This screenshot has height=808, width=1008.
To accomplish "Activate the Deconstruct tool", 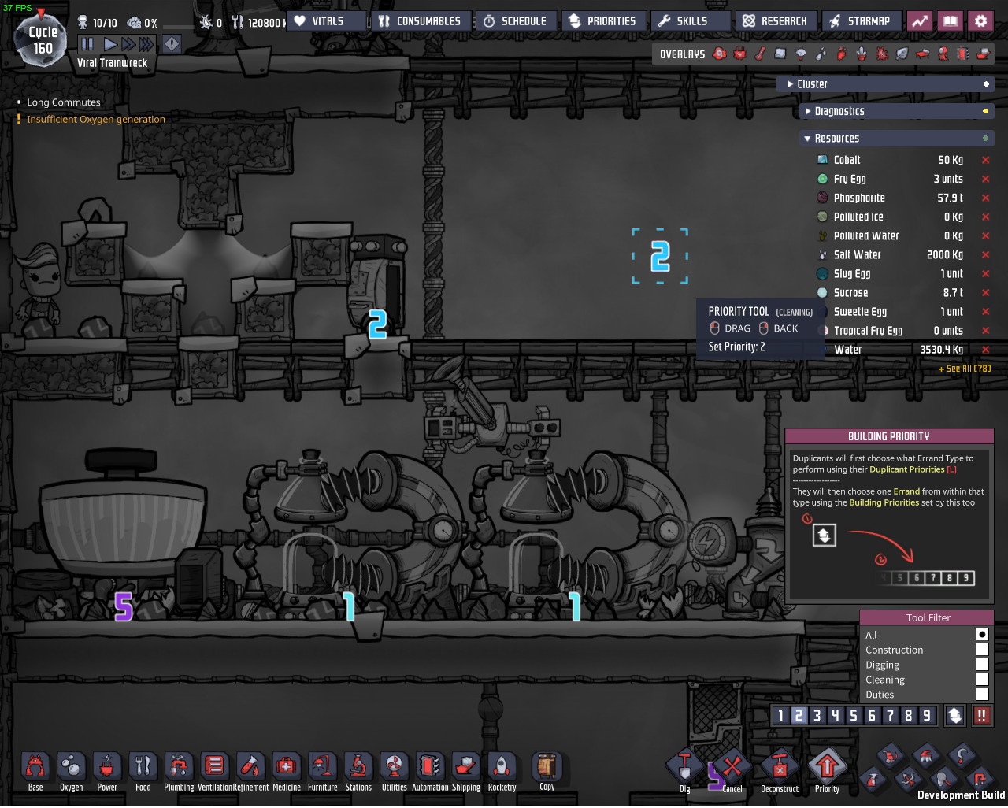I will tap(780, 768).
